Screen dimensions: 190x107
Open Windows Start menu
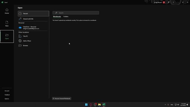coord(86,105)
